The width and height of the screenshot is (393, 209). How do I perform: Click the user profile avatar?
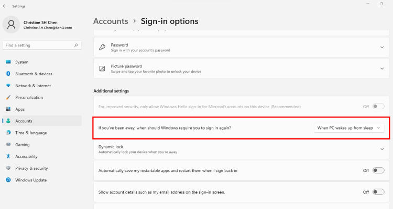coord(12,25)
